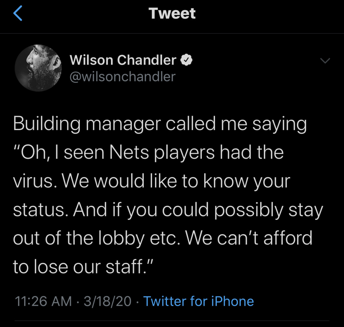Open the @wilsonchandler handle
The image size is (344, 327).
coord(122,77)
